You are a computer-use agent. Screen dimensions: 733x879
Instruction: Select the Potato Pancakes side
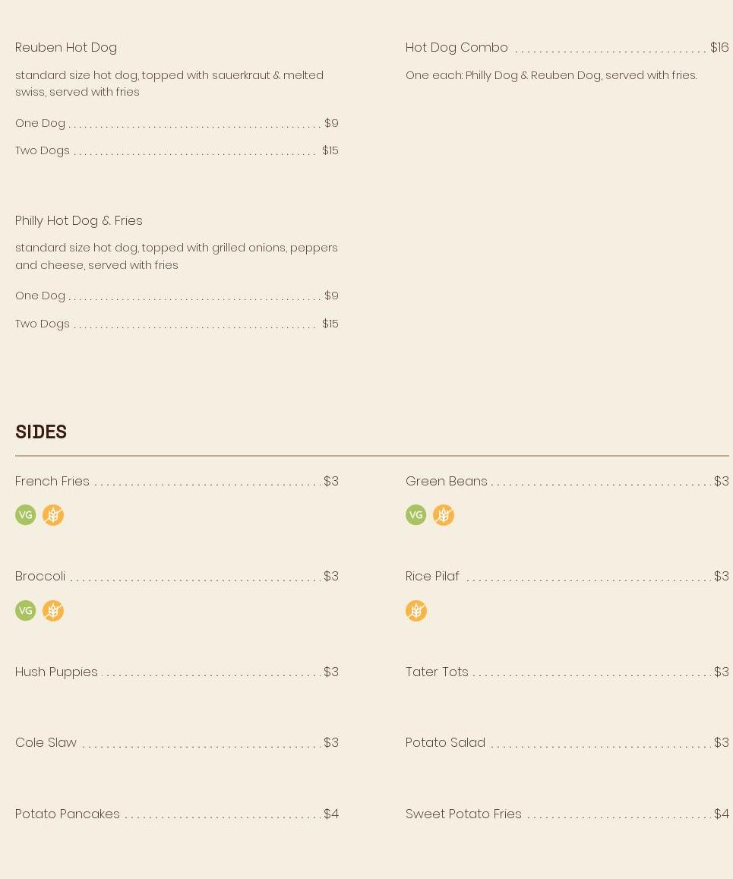click(x=176, y=814)
